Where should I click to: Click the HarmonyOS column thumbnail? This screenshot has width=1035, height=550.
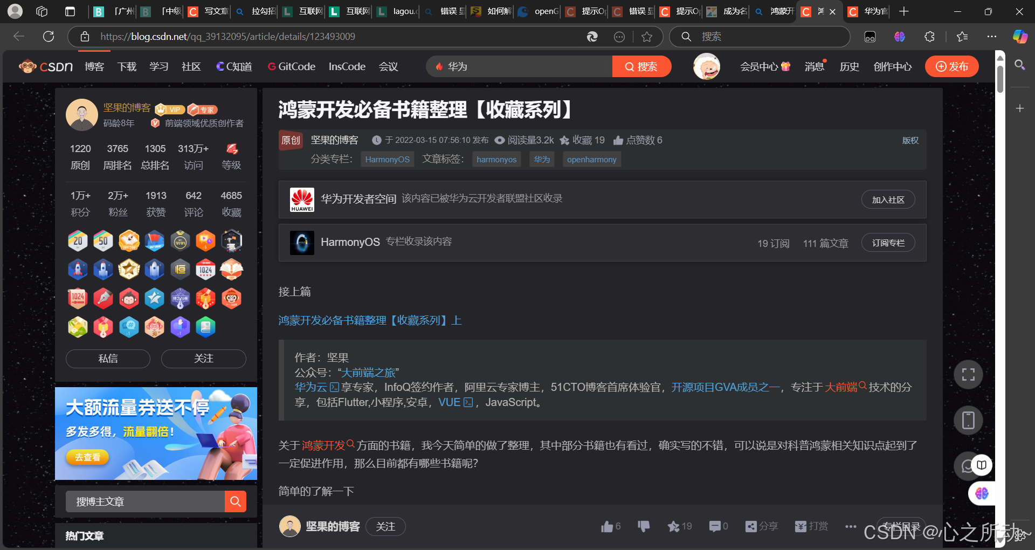[x=302, y=243]
